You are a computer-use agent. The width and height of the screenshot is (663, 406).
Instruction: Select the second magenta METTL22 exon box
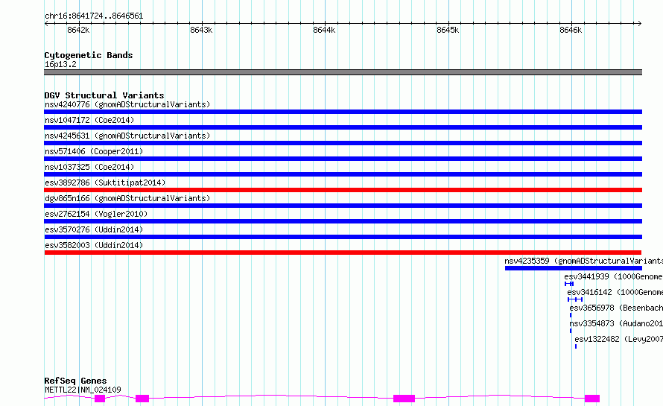142,399
